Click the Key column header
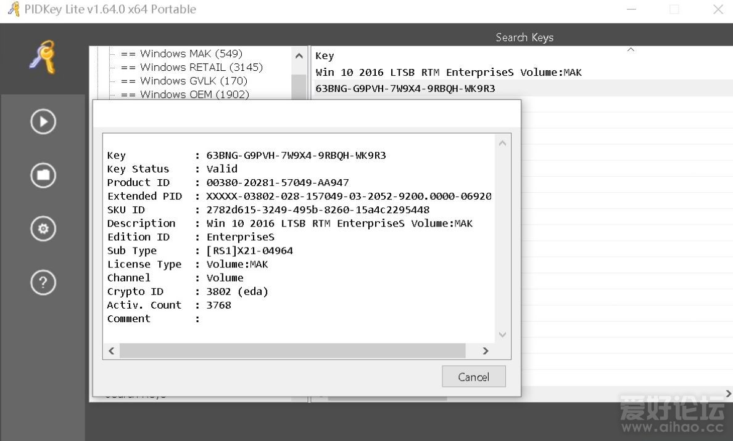The image size is (733, 441). 325,56
